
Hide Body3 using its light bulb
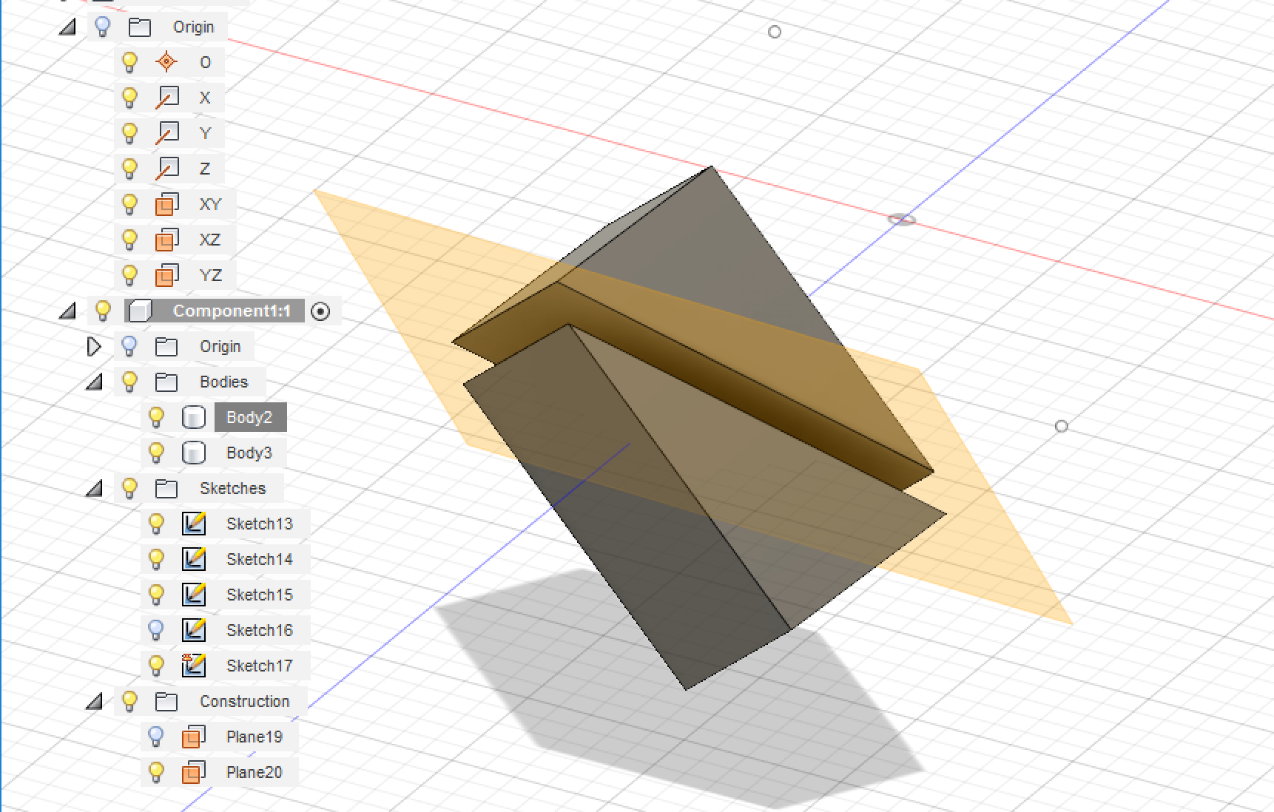[156, 452]
